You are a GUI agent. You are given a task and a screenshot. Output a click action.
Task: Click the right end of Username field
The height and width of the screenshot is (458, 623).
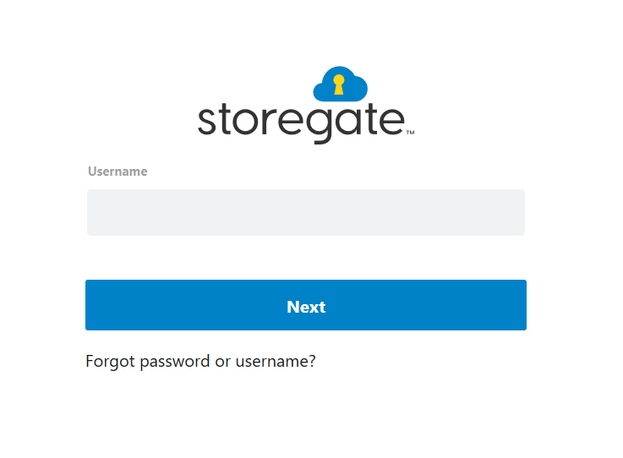(512, 212)
